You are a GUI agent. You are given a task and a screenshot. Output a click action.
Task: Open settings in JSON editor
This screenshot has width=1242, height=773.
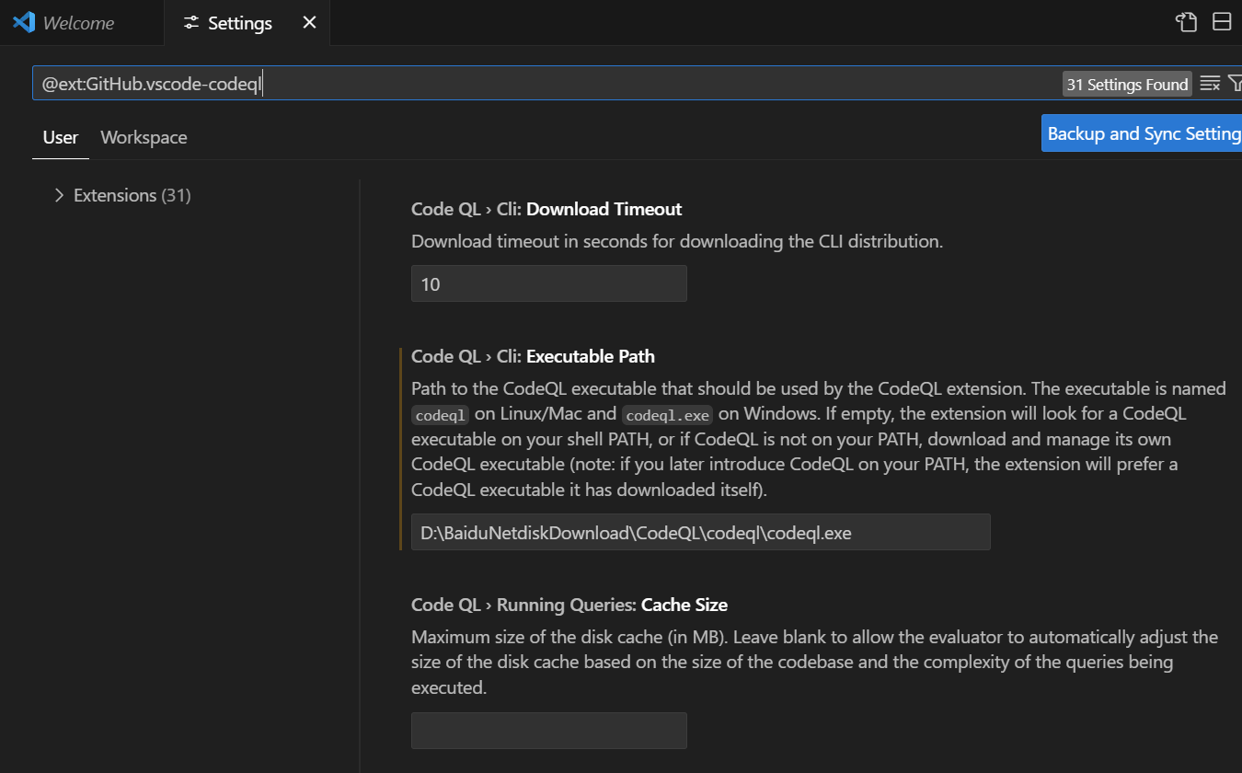1186,21
